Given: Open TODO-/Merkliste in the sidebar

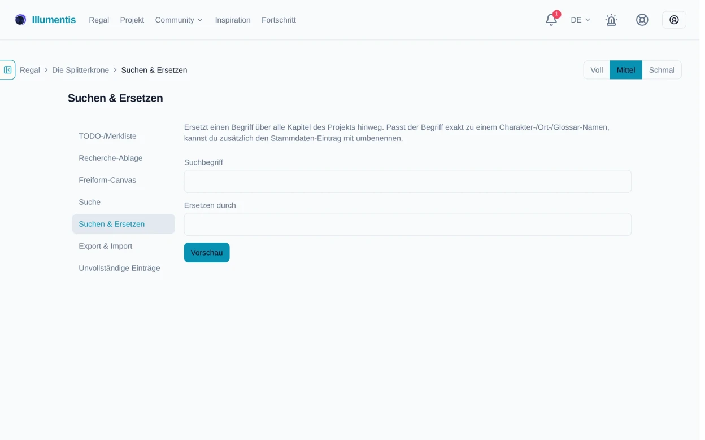Looking at the screenshot, I should [124, 136].
